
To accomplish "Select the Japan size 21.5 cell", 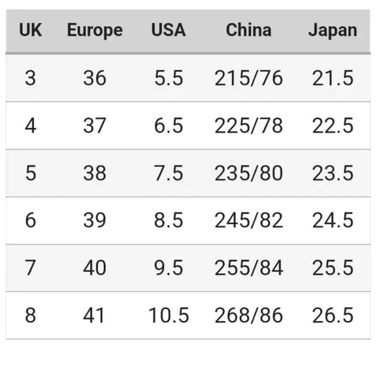I will (x=333, y=78).
